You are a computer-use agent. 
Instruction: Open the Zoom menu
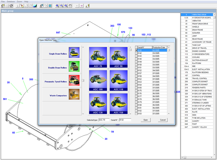[19, 2]
